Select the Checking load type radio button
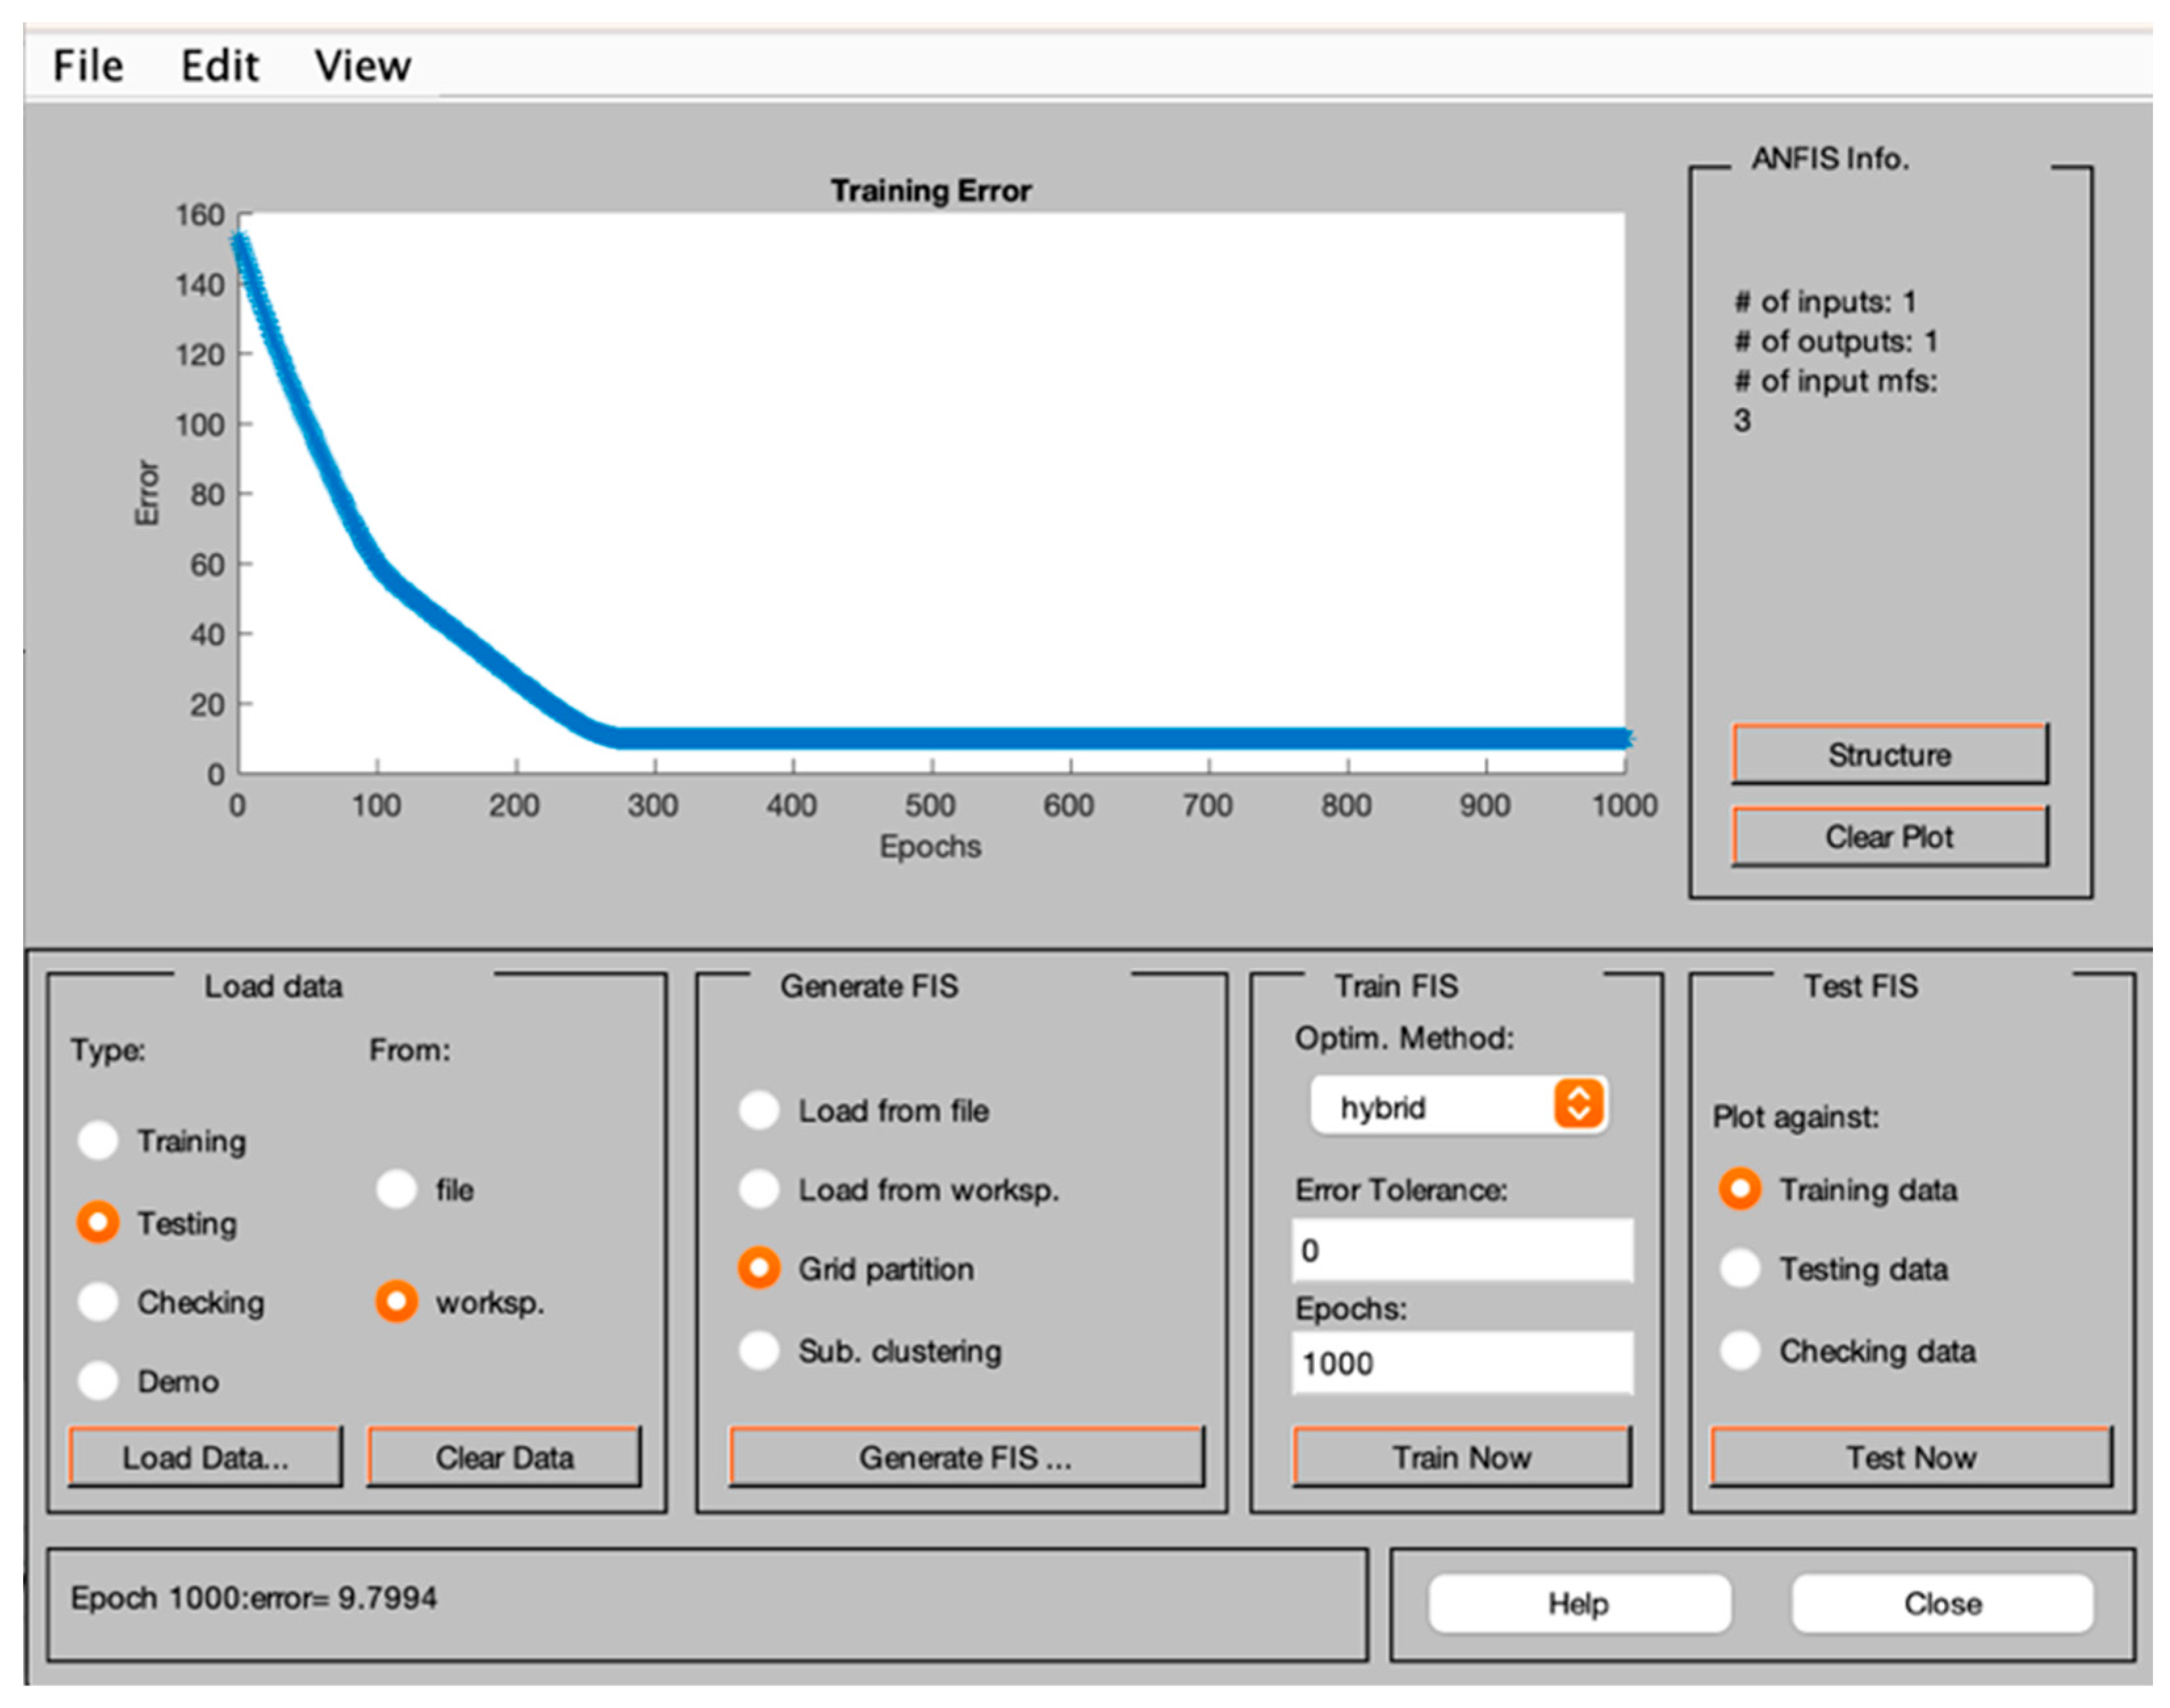This screenshot has width=2170, height=1708. point(98,1301)
